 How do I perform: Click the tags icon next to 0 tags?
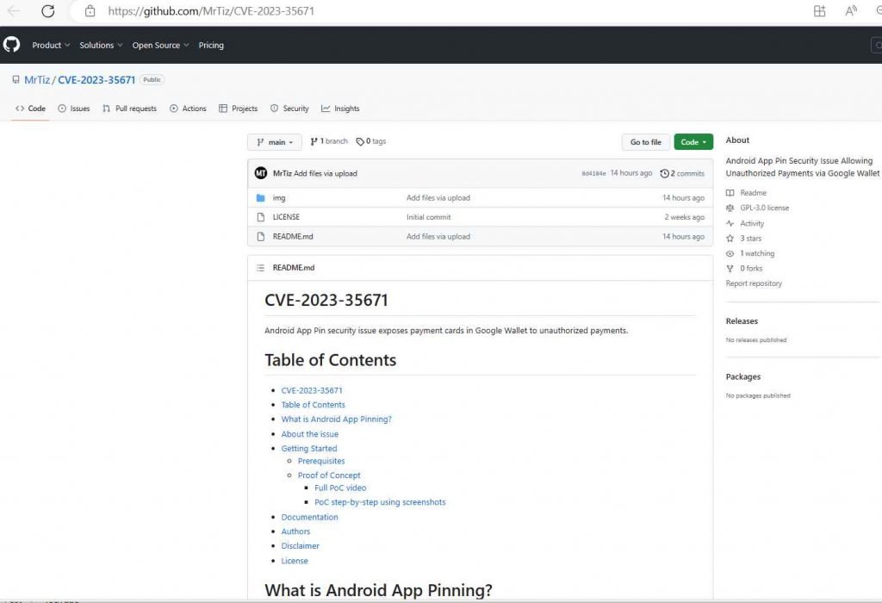[x=360, y=142]
